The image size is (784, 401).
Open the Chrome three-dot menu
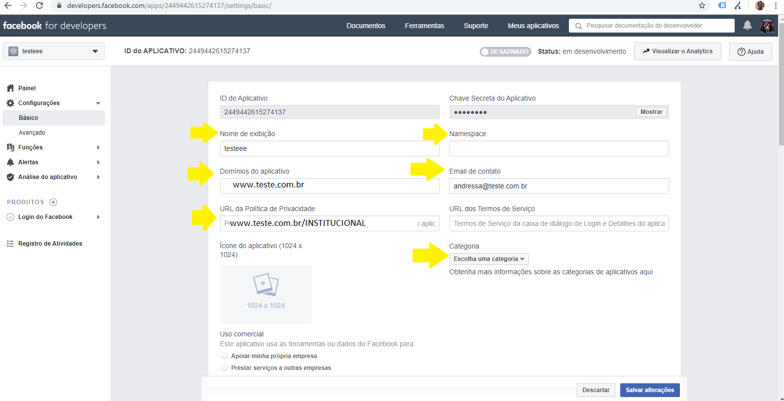pos(776,5)
